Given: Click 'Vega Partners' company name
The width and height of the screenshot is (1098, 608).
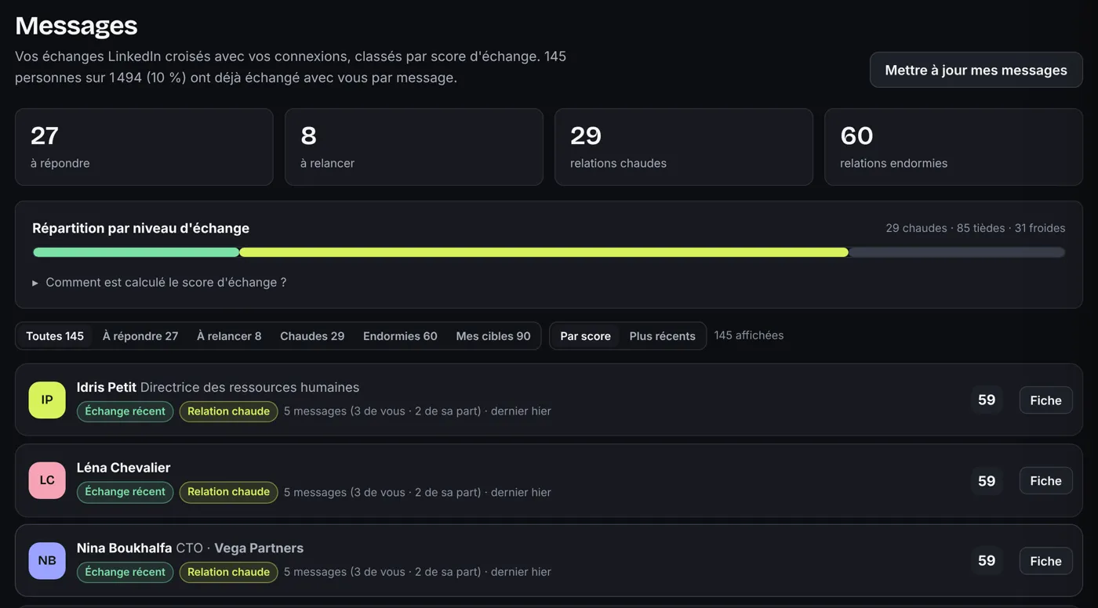Looking at the screenshot, I should [259, 548].
